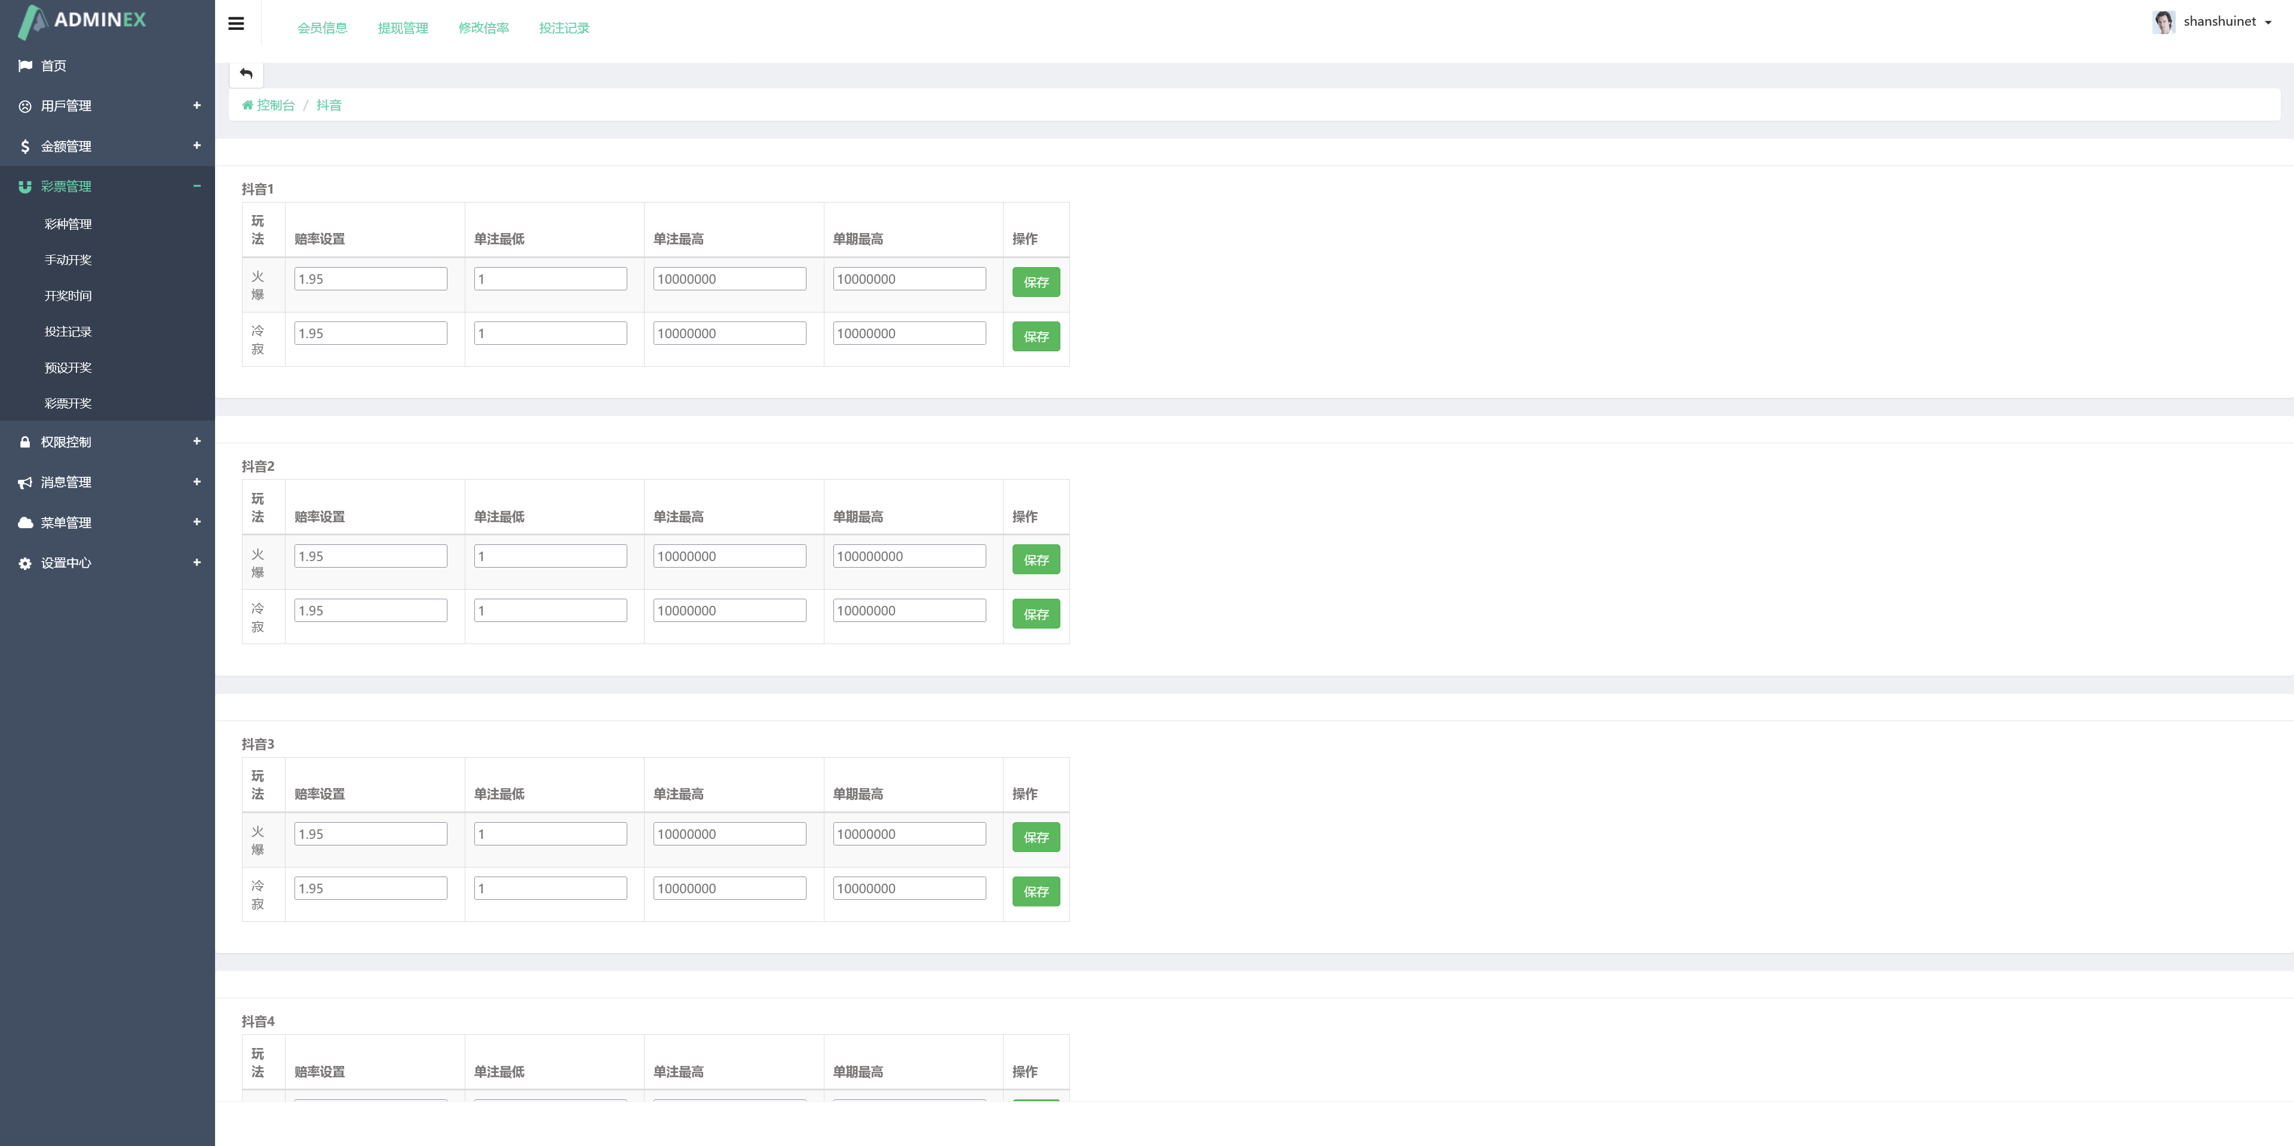
Task: Open 开奖时间 in the sidebar
Action: [x=69, y=296]
